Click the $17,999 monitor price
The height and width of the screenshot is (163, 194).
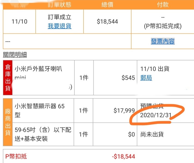click(x=124, y=110)
